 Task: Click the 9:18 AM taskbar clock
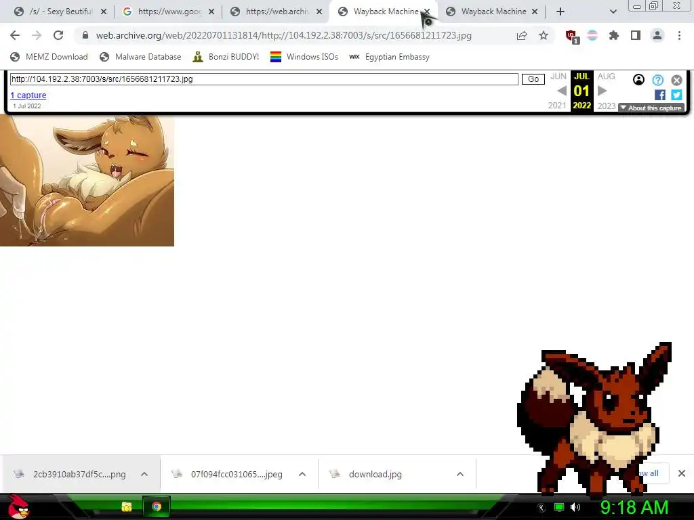click(634, 507)
